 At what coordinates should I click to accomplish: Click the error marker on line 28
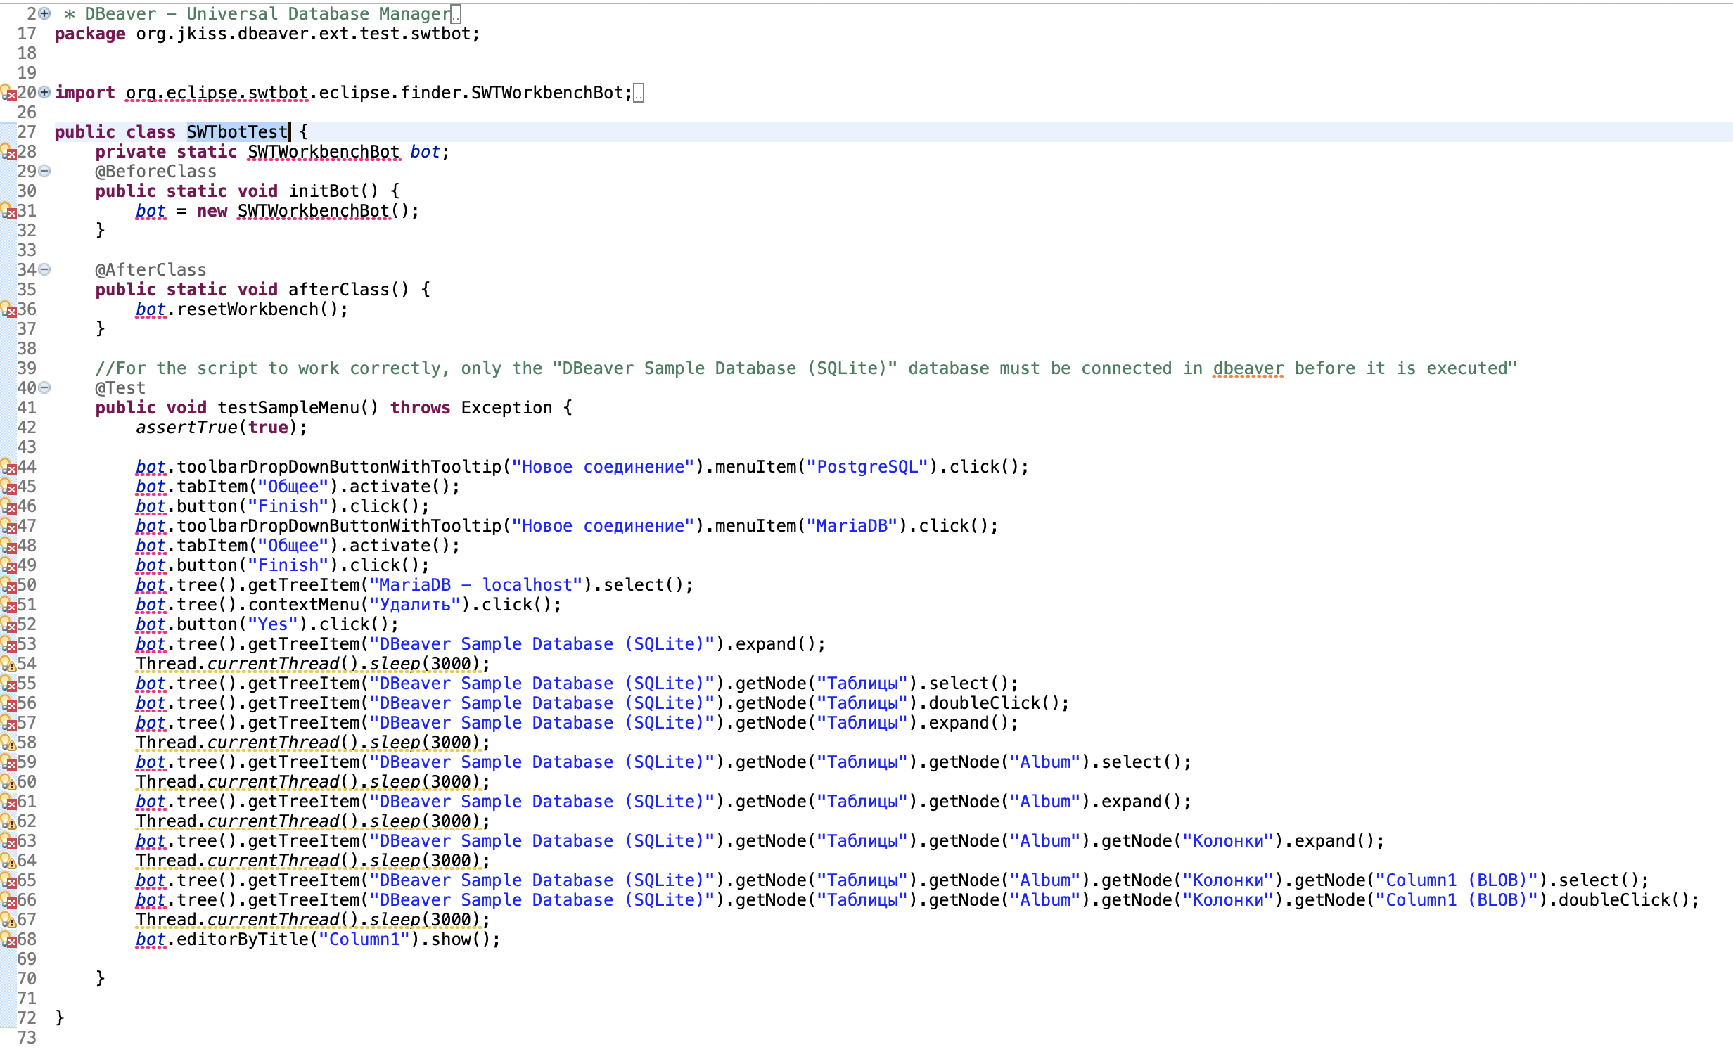point(8,152)
